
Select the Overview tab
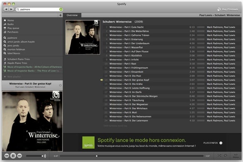72,15
